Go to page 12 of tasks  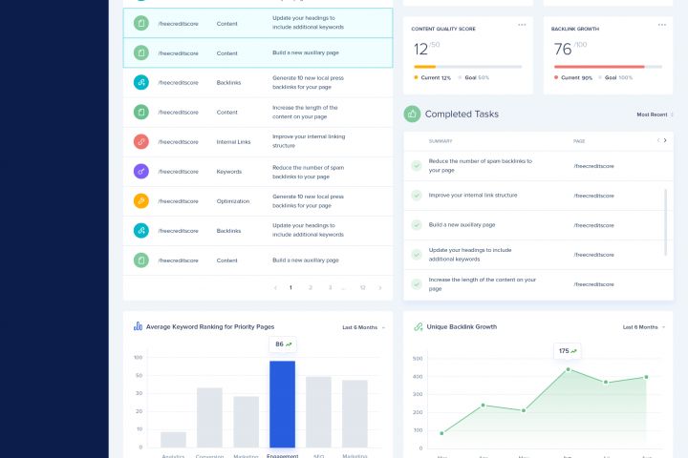point(362,287)
